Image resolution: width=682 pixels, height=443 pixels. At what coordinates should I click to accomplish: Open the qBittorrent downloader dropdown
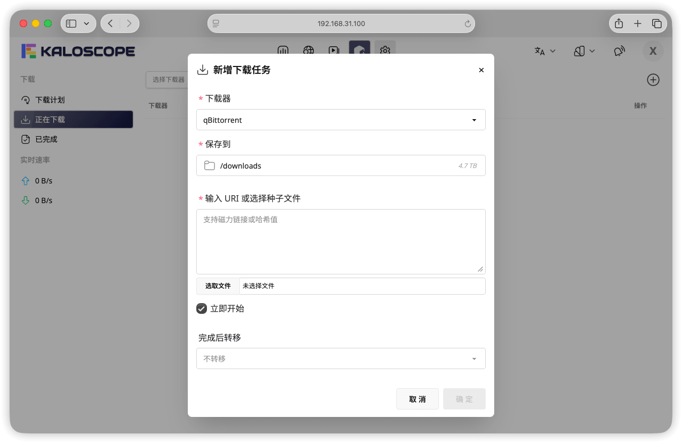(341, 120)
